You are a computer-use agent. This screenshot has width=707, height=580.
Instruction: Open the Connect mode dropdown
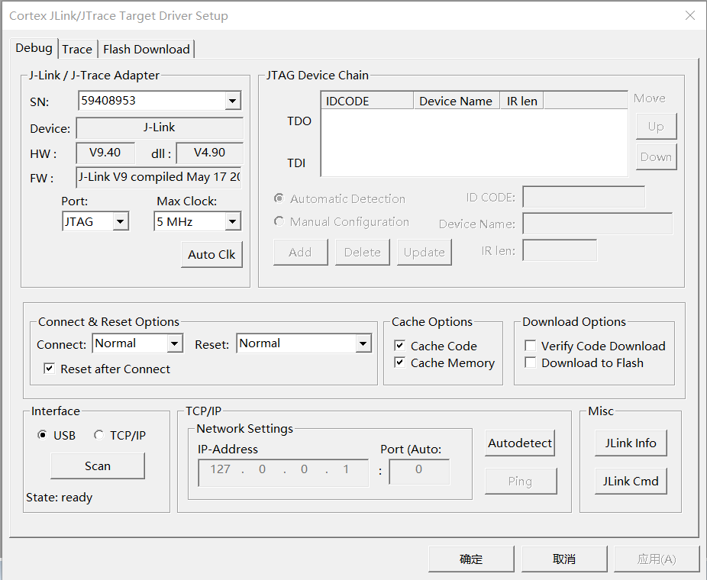coord(175,344)
